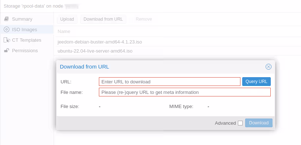
Task: Focus the URL input field
Action: coord(169,82)
